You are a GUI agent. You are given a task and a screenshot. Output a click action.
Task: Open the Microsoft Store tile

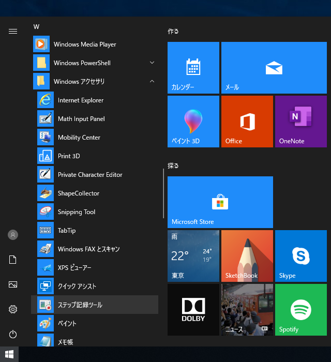click(220, 202)
